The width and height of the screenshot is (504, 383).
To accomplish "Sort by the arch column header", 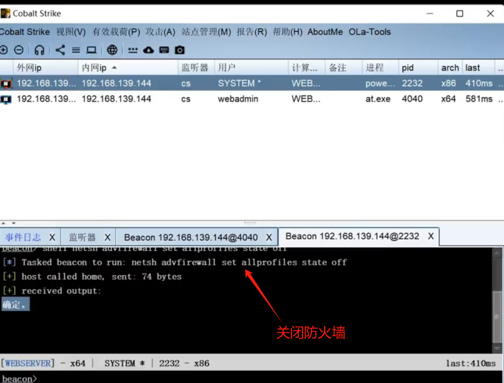I will tap(450, 68).
